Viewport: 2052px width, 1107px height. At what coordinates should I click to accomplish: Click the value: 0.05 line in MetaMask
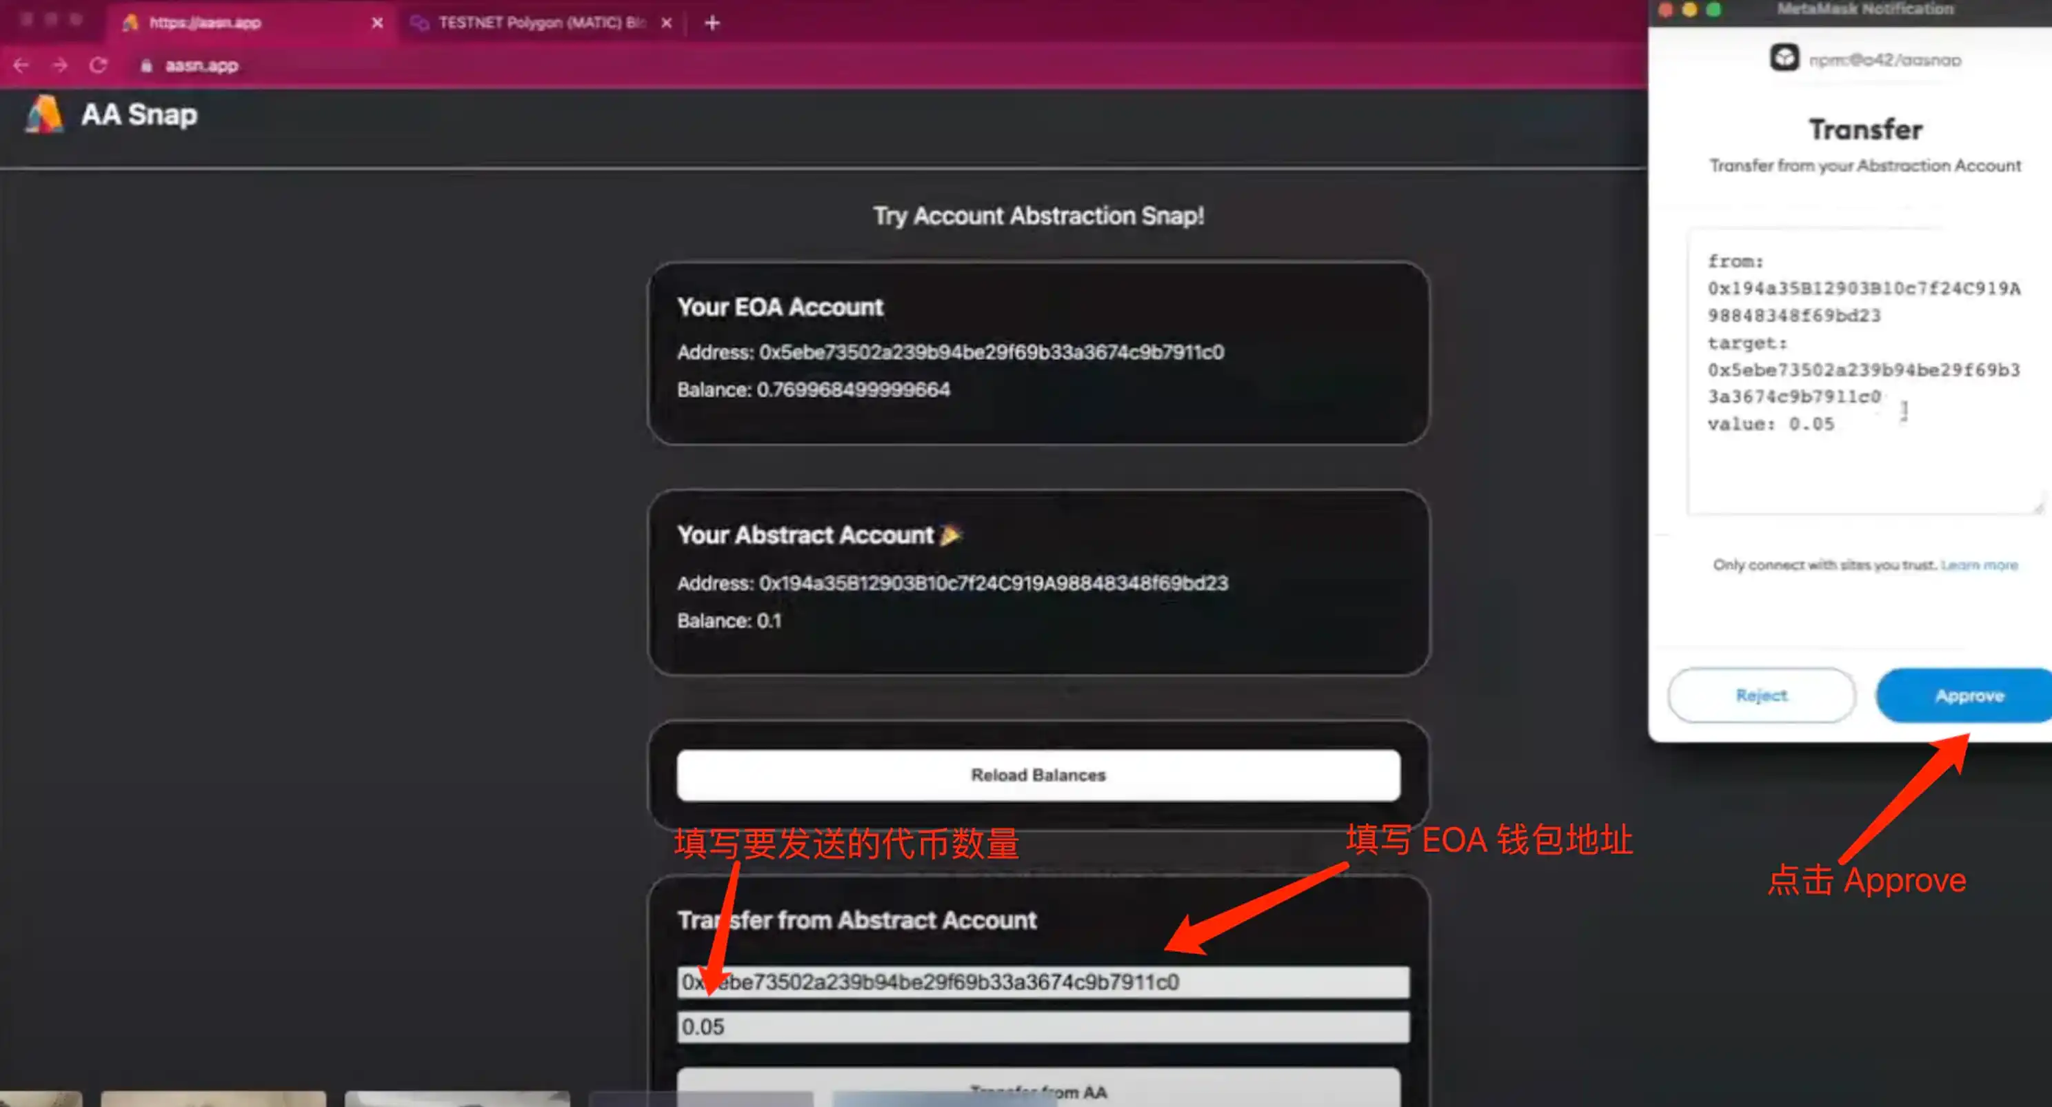coord(1771,424)
